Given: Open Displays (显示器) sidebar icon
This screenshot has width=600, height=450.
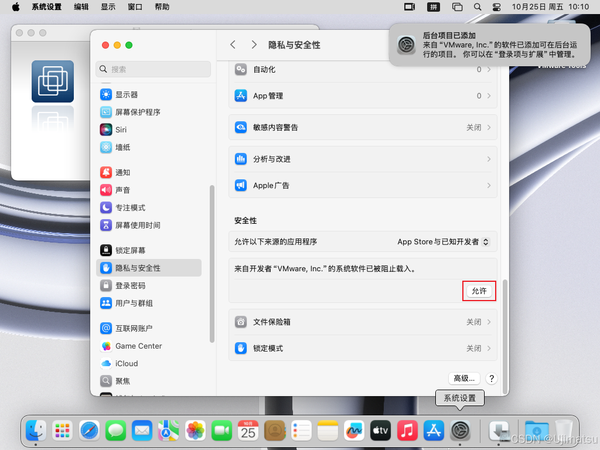Looking at the screenshot, I should [x=106, y=94].
